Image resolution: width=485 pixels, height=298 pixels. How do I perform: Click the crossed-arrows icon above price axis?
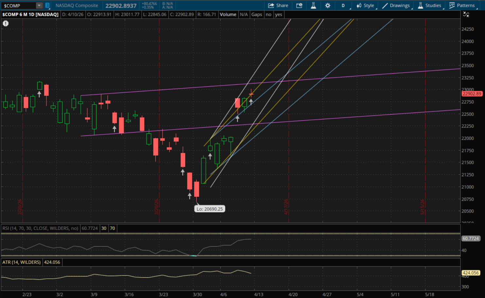(466, 14)
